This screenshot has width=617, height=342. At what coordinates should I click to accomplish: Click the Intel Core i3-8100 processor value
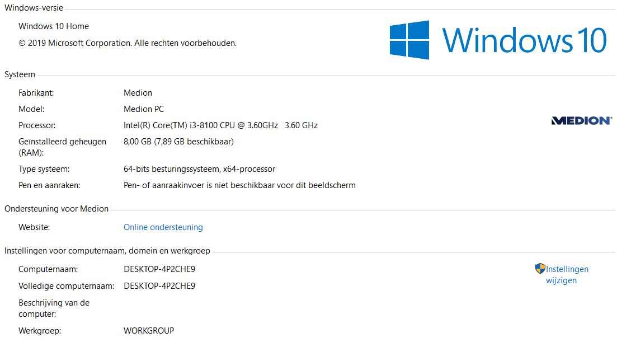coord(220,125)
